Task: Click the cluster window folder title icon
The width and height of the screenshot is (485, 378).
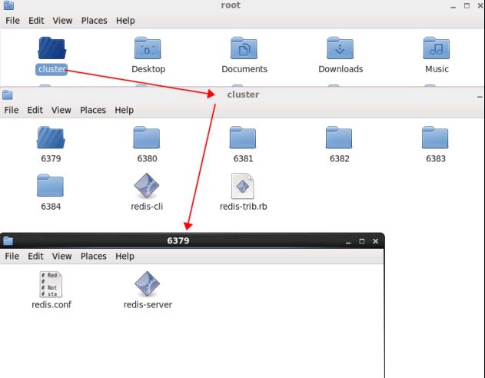Action: [8, 95]
